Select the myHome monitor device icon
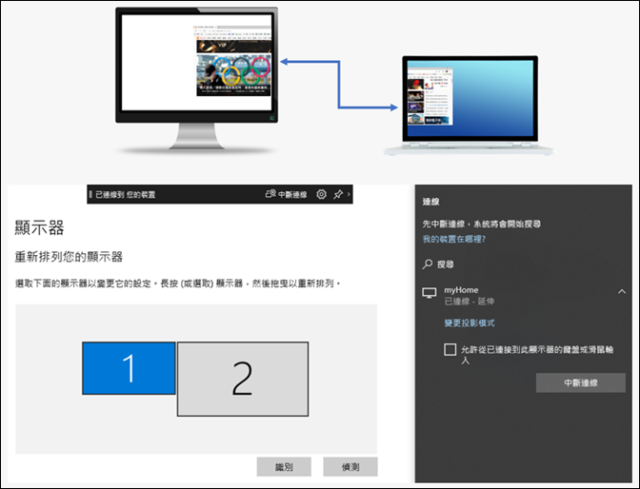The height and width of the screenshot is (489, 640). click(430, 293)
